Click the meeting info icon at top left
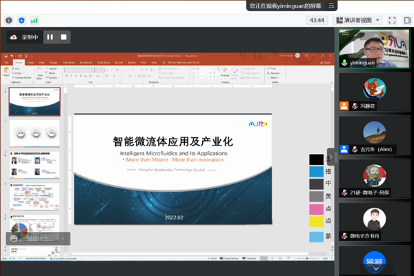Image resolution: width=414 pixels, height=276 pixels. [8, 21]
